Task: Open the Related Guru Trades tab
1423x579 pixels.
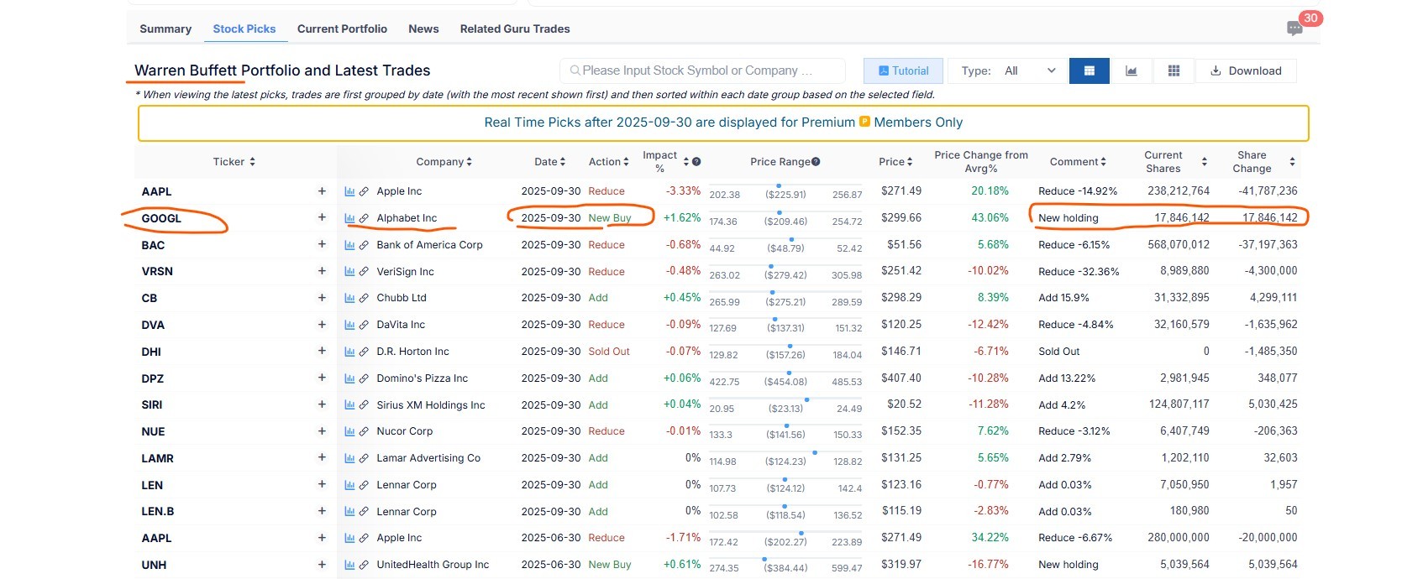Action: click(514, 29)
